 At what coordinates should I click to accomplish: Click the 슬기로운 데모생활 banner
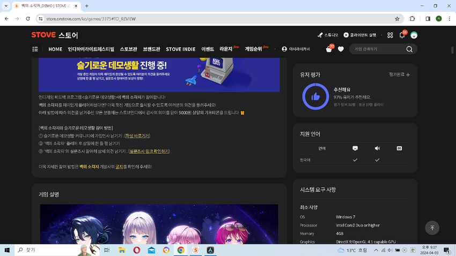159,74
